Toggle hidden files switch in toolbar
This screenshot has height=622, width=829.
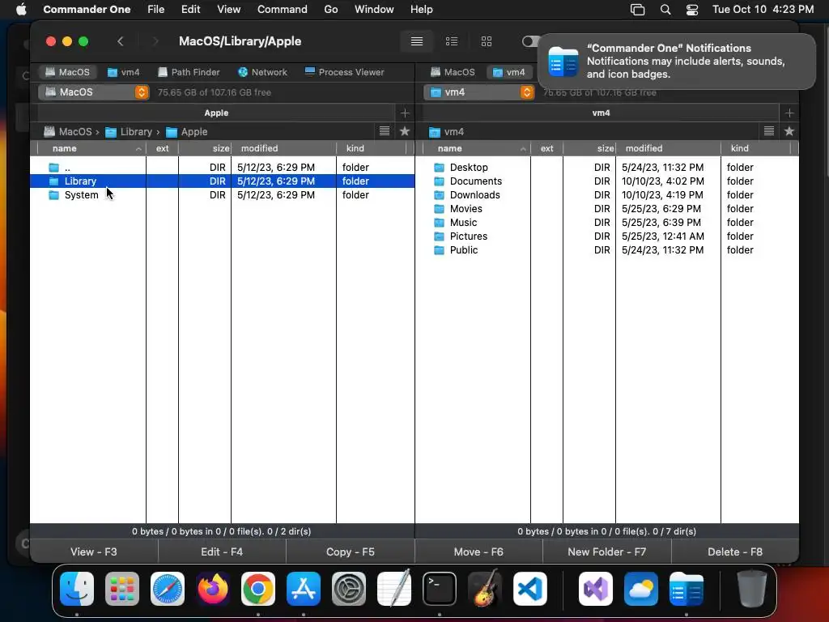pyautogui.click(x=530, y=41)
